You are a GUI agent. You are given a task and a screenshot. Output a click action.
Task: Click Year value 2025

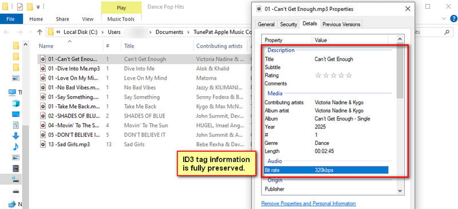click(x=320, y=127)
